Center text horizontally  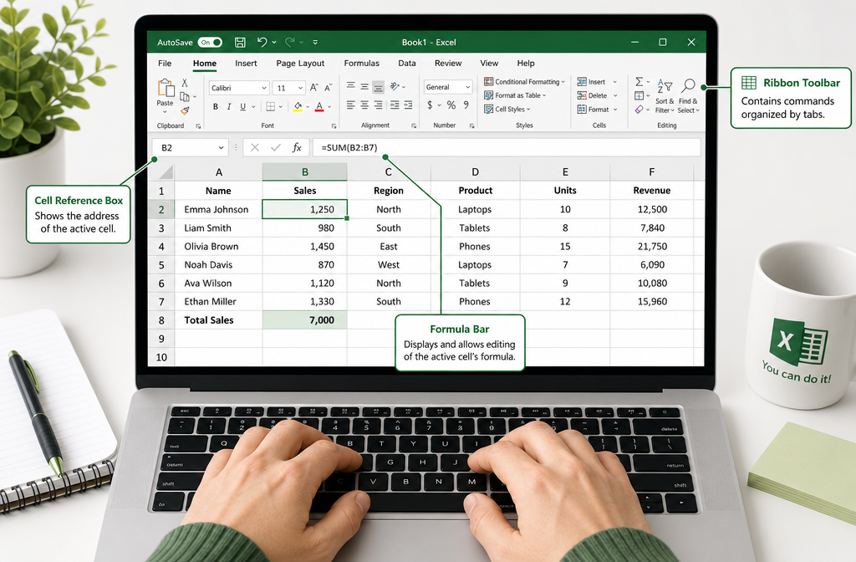point(364,105)
